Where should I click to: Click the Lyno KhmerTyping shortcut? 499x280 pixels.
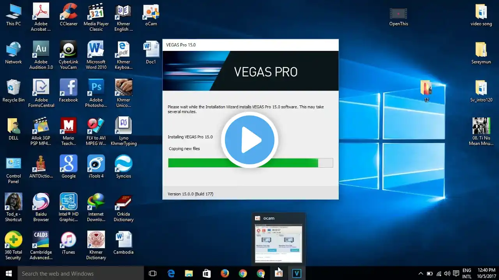point(124,132)
